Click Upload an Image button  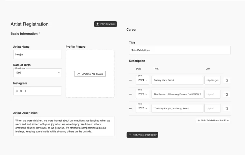pos(90,74)
